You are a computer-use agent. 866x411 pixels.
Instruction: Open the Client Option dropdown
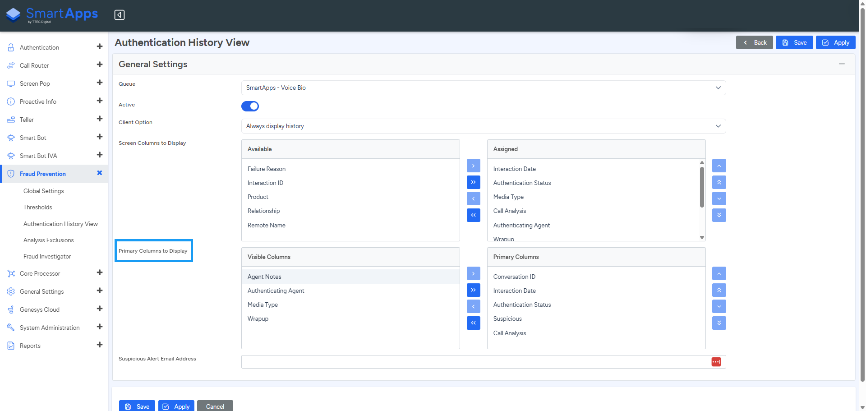(484, 126)
